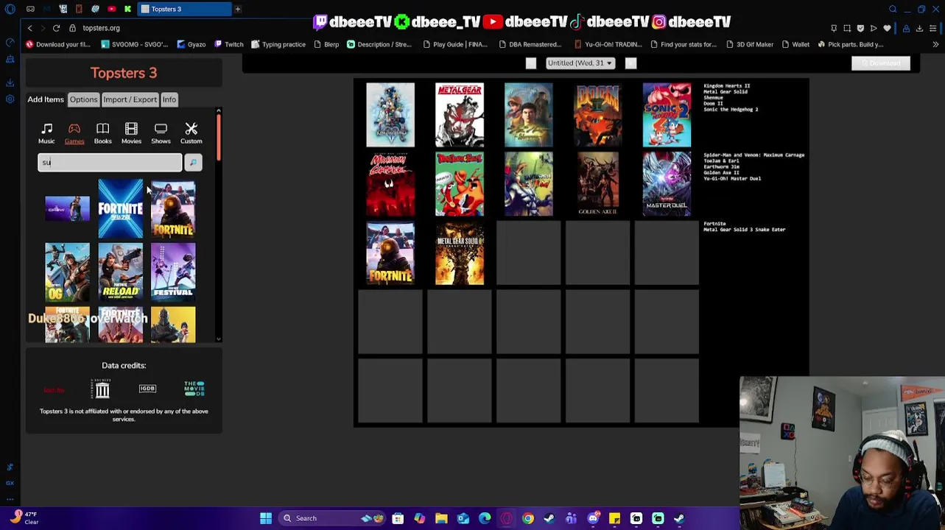Pick the blue Fortnite cover in first results row
The width and height of the screenshot is (945, 530).
pos(120,209)
